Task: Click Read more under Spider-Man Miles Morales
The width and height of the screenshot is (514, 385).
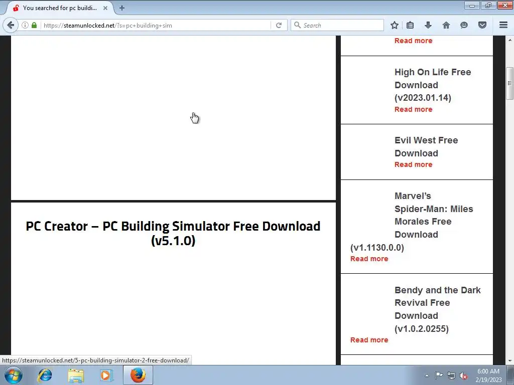Action: (369, 259)
